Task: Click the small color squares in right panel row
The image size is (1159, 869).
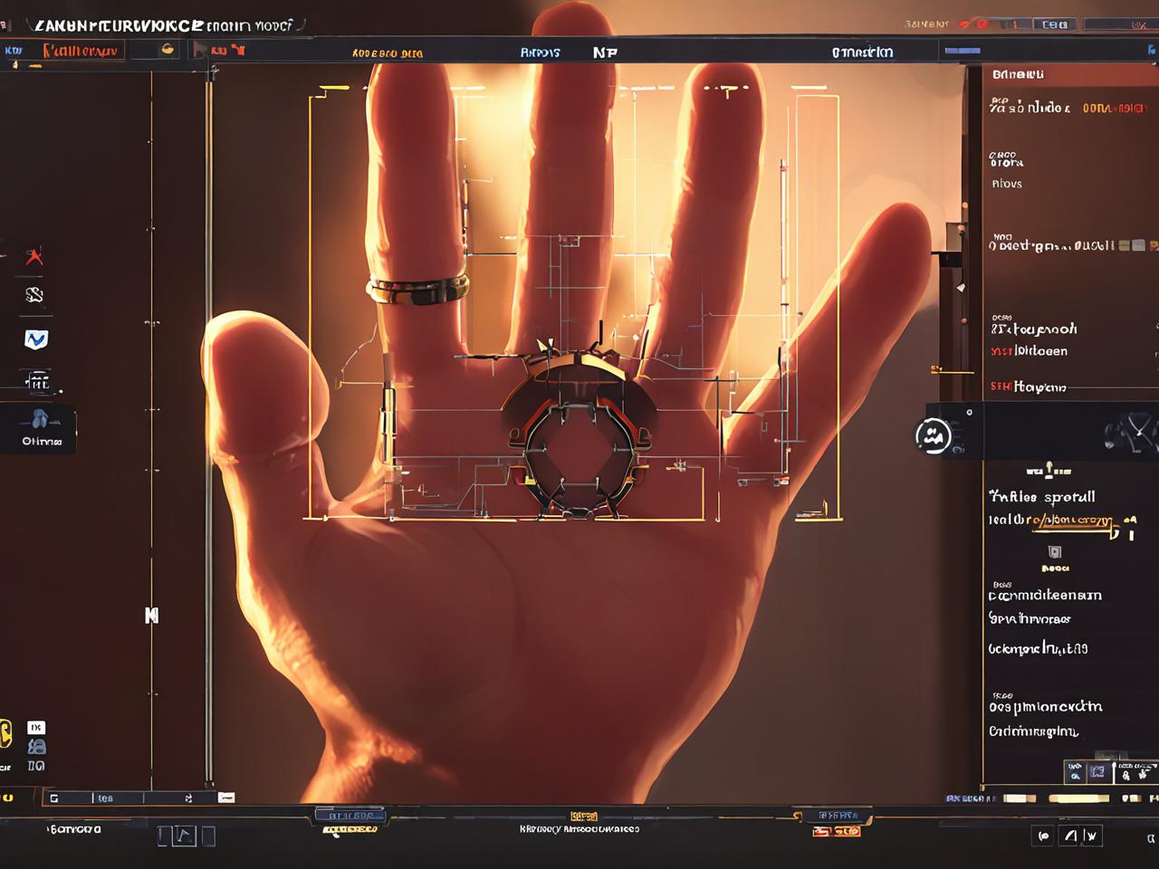Action: pyautogui.click(x=1138, y=245)
